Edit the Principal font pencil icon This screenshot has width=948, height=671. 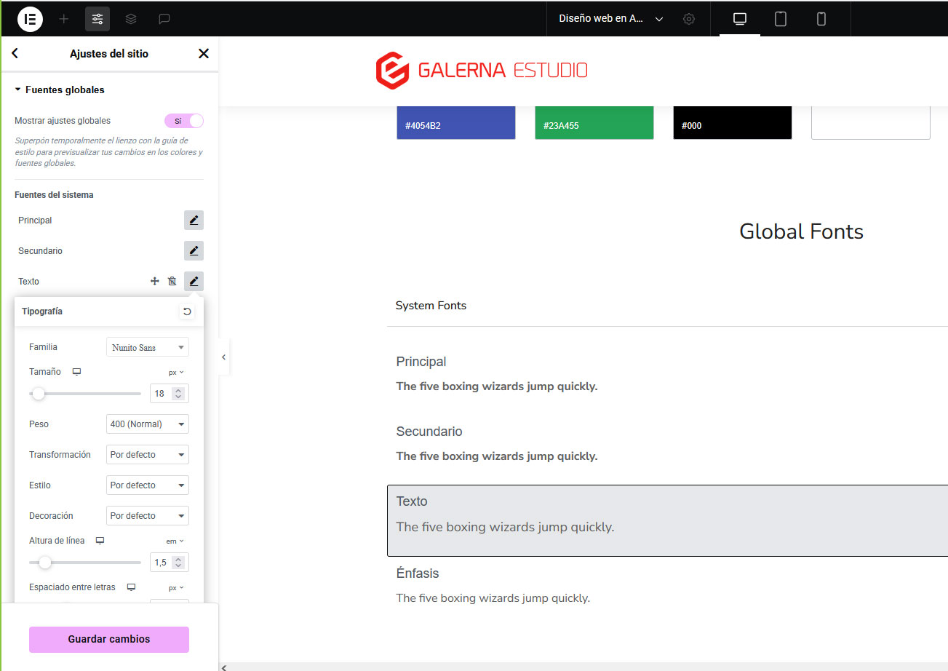(194, 221)
